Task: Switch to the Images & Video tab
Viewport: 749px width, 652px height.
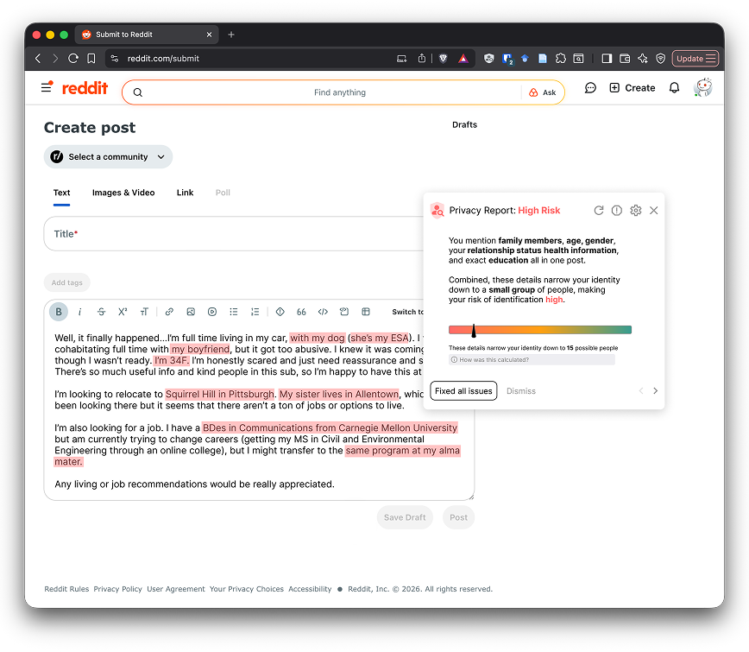Action: [x=123, y=193]
